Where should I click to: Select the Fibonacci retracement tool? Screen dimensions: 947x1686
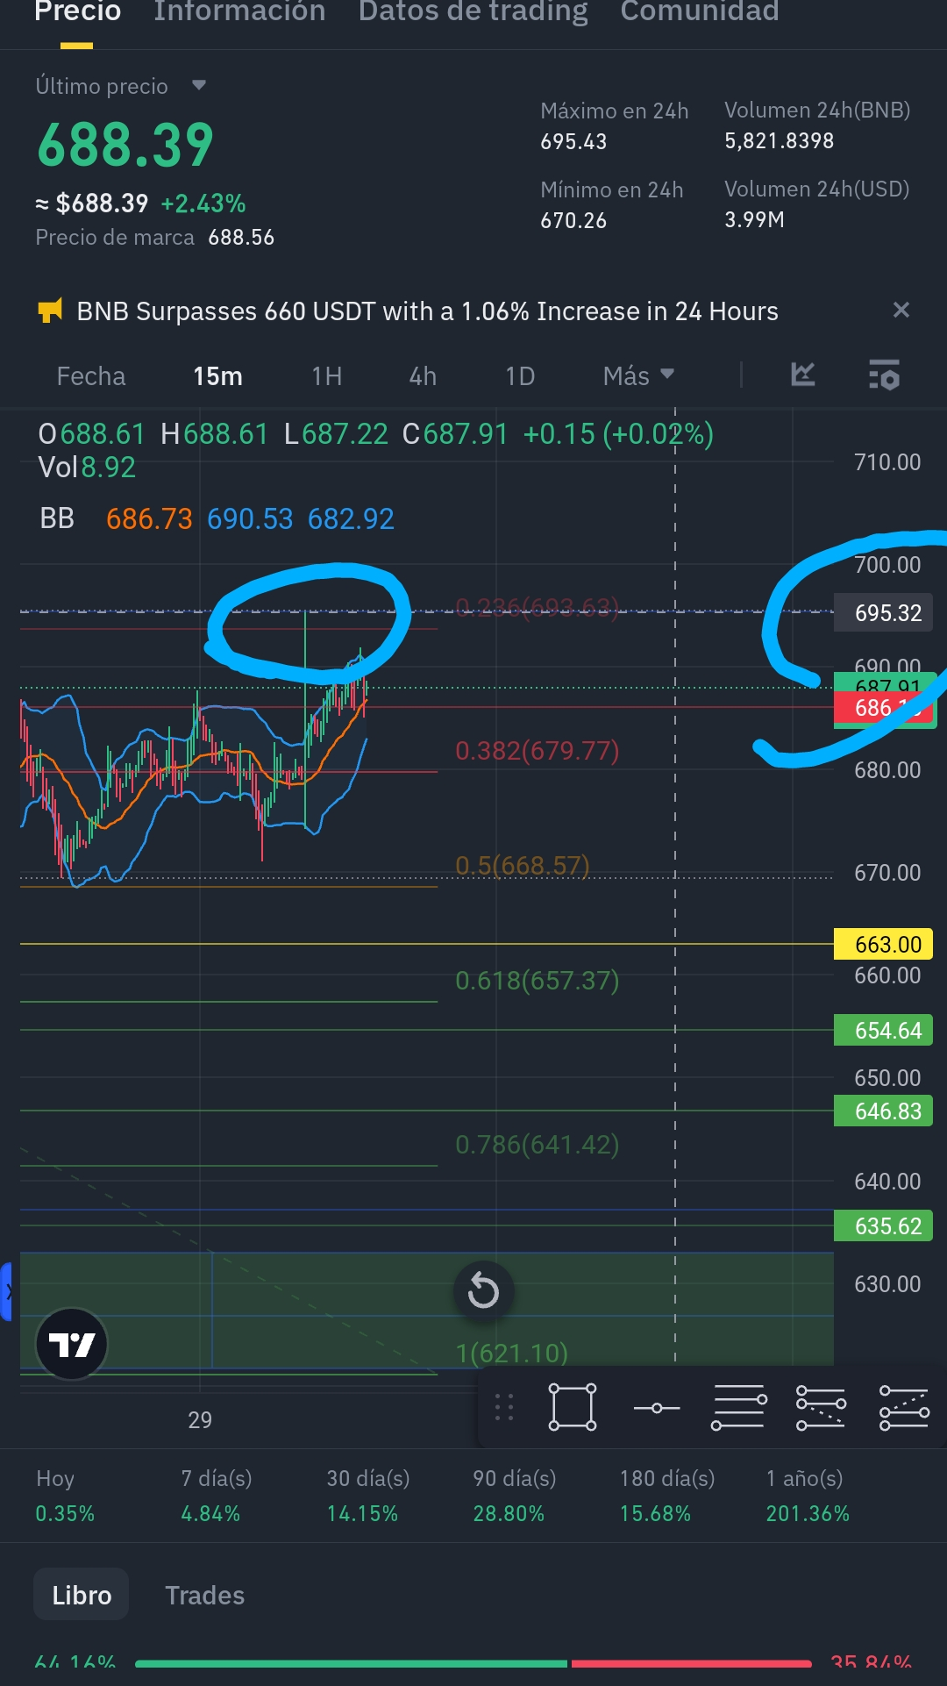pos(738,1407)
